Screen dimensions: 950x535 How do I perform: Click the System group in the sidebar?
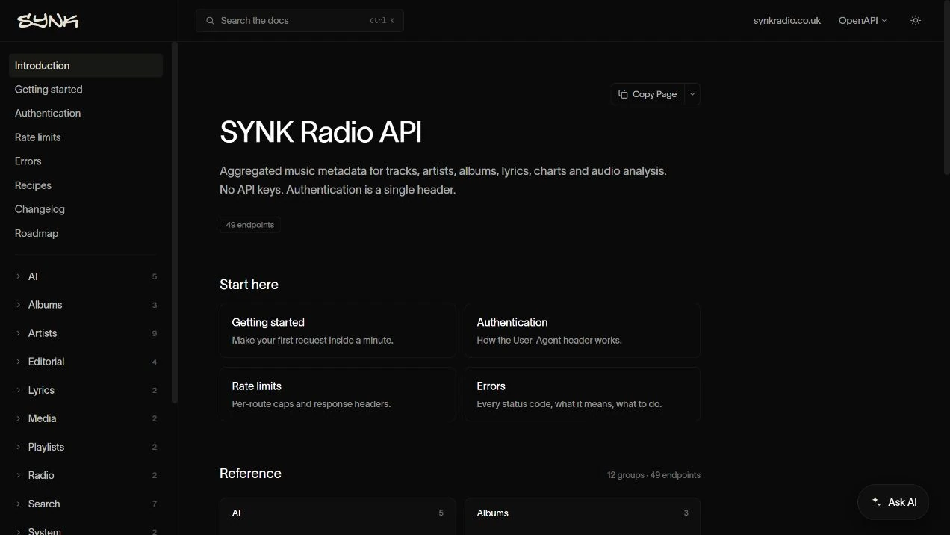pos(86,531)
